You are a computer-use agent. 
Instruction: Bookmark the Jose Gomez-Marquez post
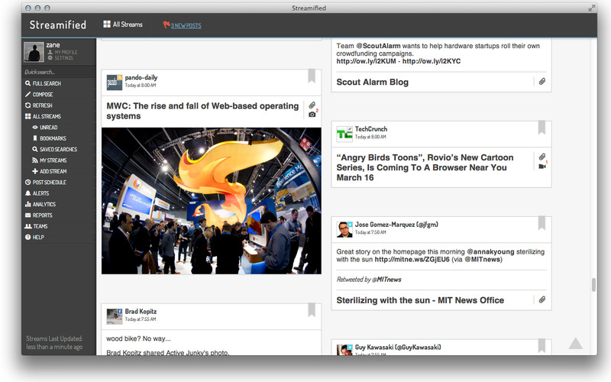click(541, 223)
